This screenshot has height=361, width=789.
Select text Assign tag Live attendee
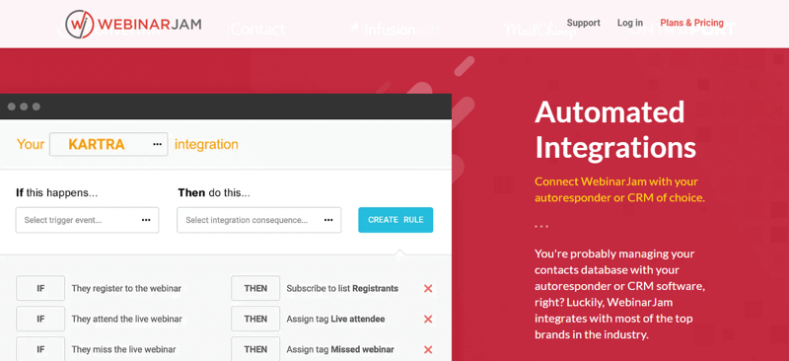coord(335,319)
